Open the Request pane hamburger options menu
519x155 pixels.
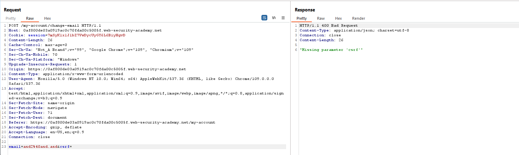[283, 18]
